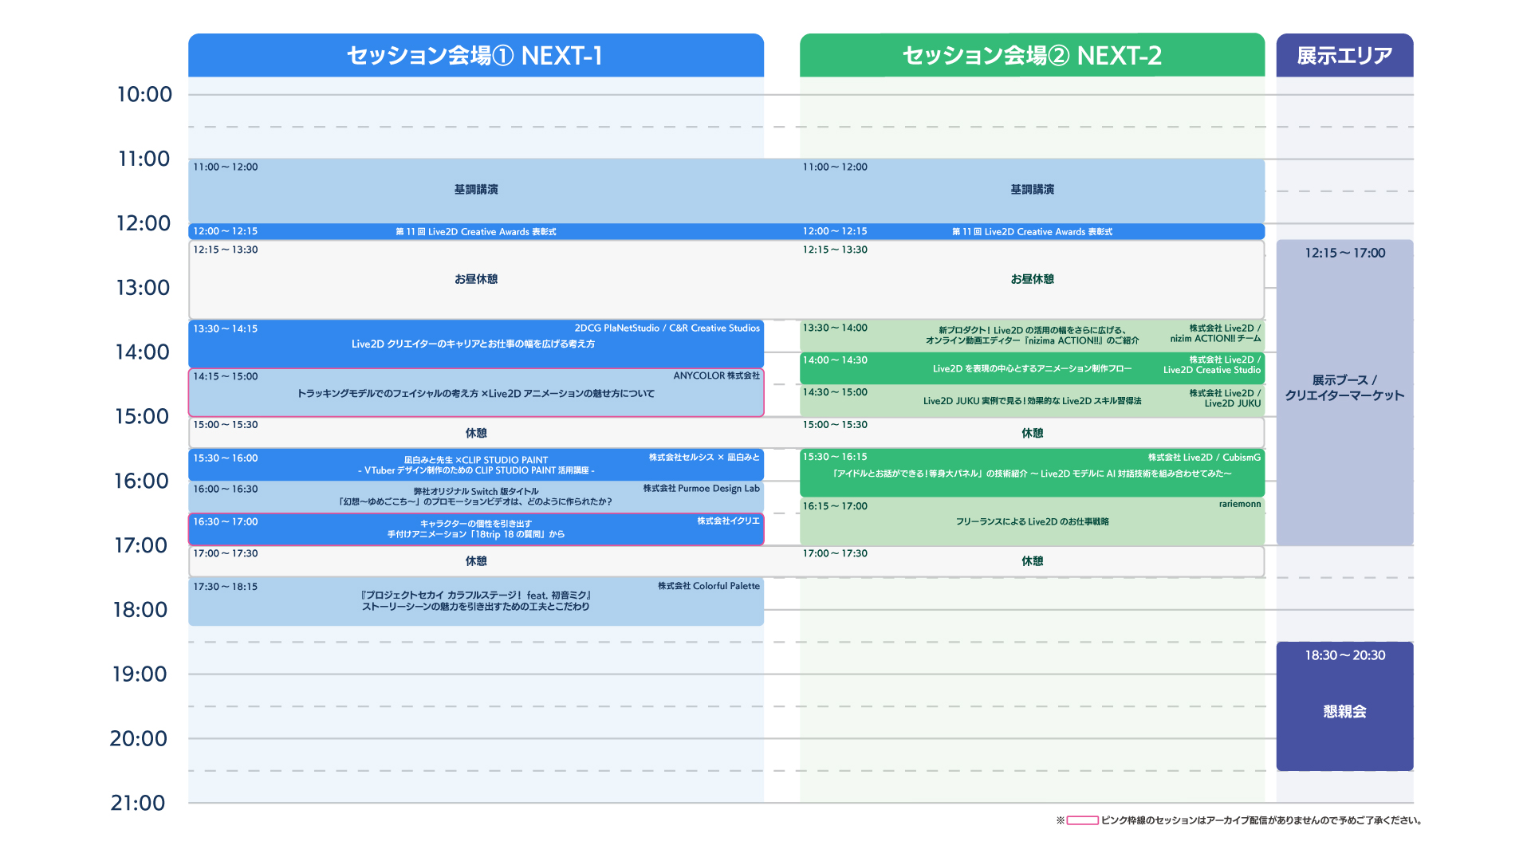
Task: Select the セッション会場② NEXT-2 header
Action: pos(1032,55)
